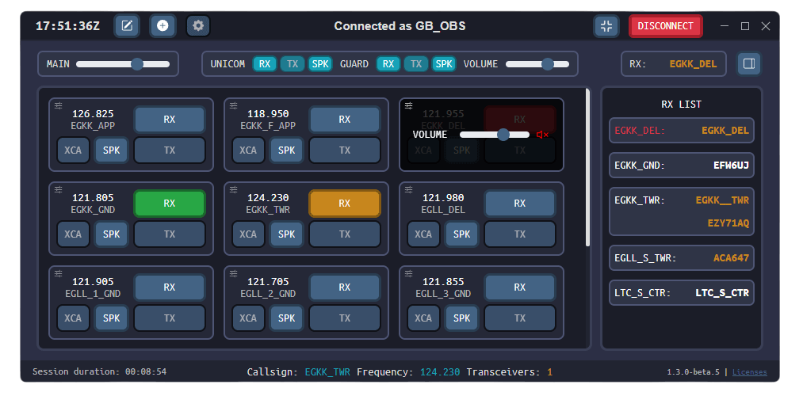803x396 pixels.
Task: Disable the green RX on EGKK_GND
Action: tap(170, 203)
